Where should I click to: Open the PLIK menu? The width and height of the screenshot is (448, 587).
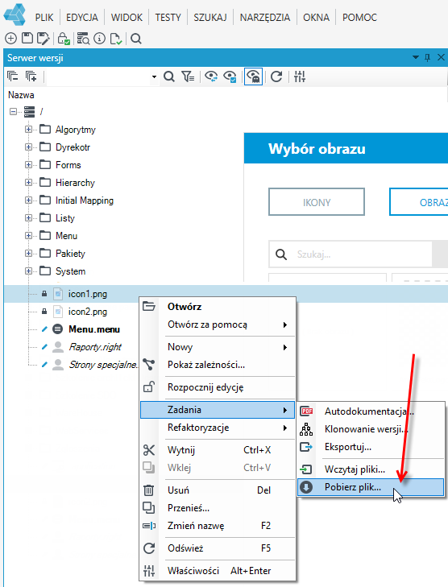(x=44, y=18)
